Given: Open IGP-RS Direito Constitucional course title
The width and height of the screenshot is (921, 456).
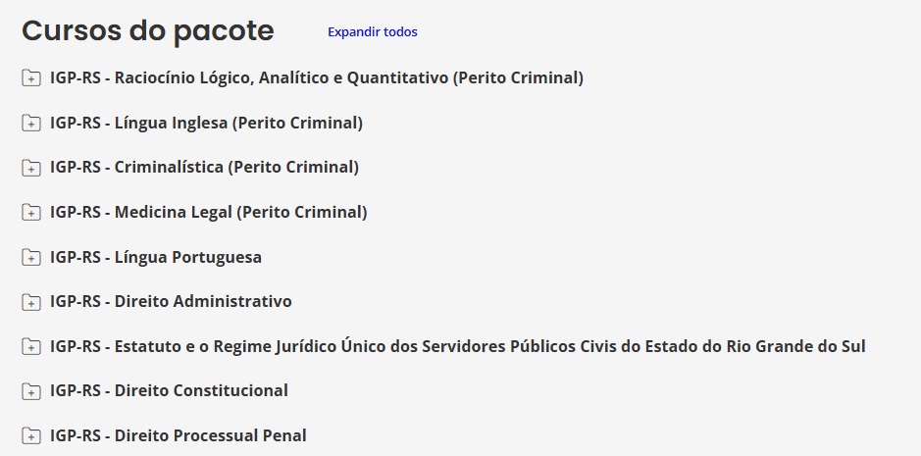Looking at the screenshot, I should [x=169, y=390].
